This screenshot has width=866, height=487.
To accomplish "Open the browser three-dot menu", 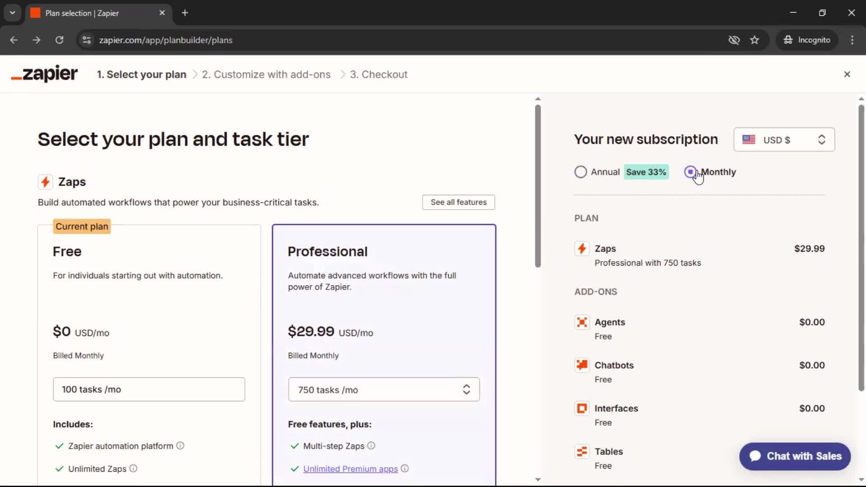I will 852,40.
